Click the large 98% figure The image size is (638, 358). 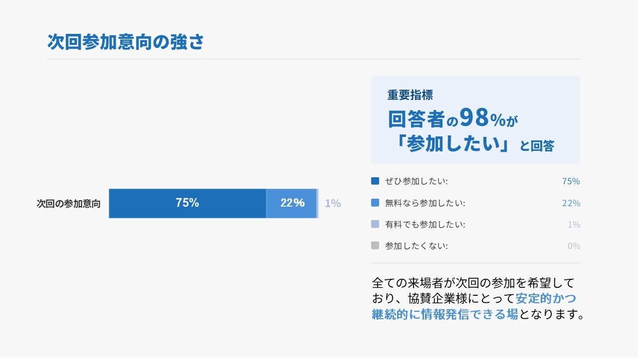(482, 119)
